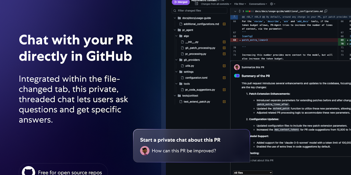Click the avatar in the private chat card

[145, 151]
